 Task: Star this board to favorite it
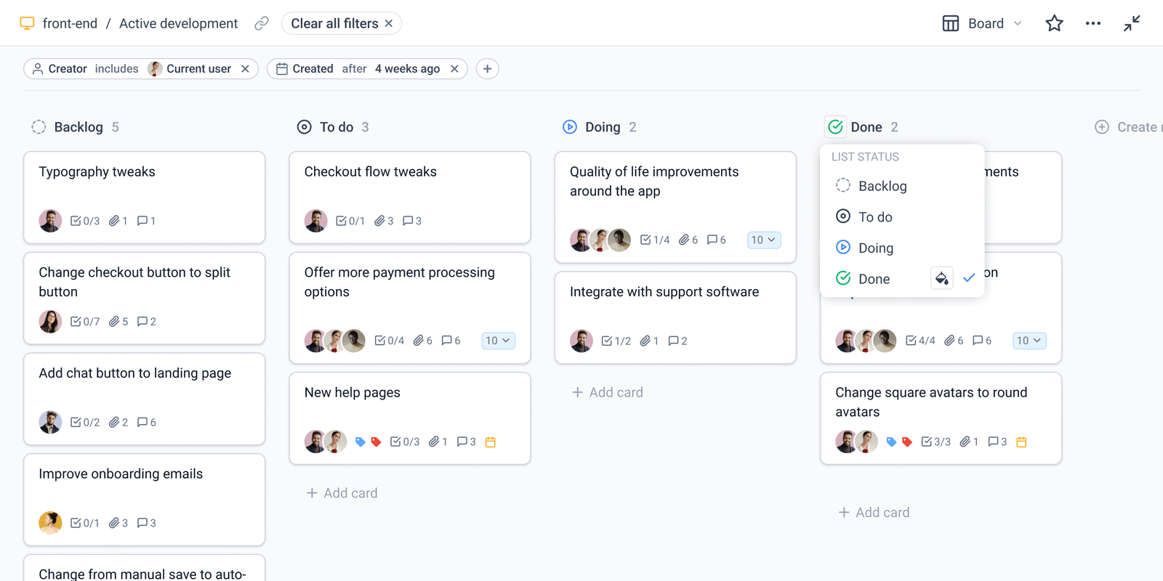coord(1054,23)
